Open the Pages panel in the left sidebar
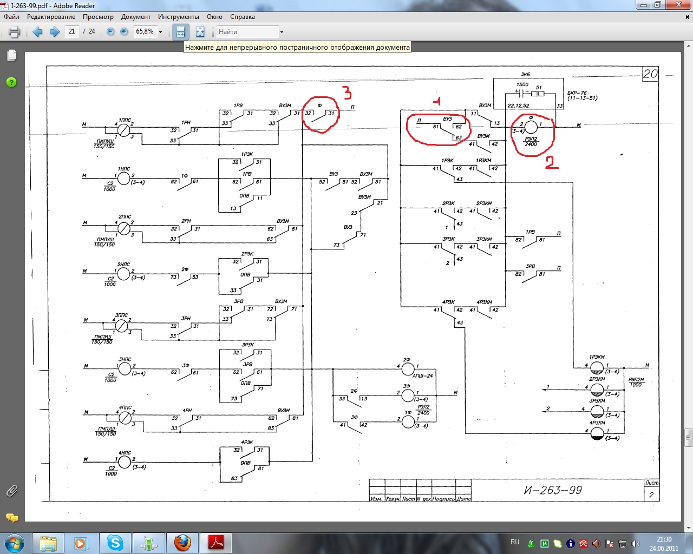The width and height of the screenshot is (693, 554). (11, 55)
